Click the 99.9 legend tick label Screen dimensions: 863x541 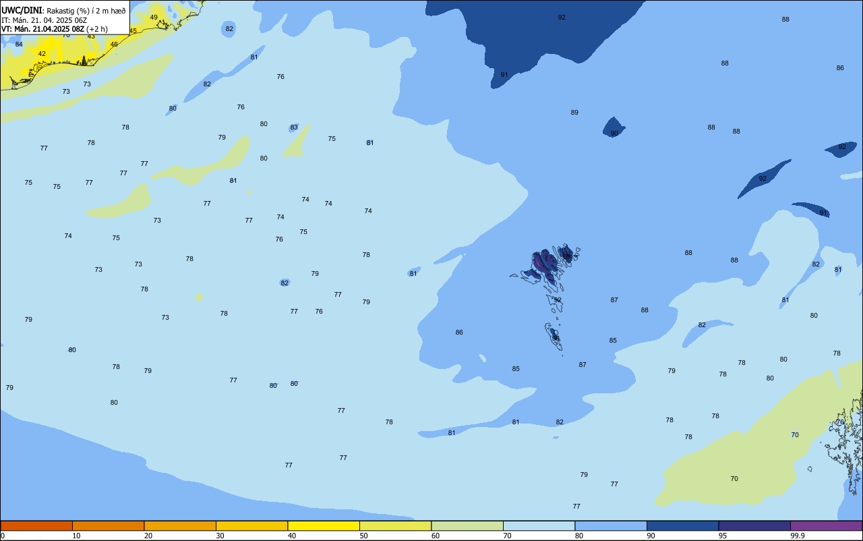798,536
